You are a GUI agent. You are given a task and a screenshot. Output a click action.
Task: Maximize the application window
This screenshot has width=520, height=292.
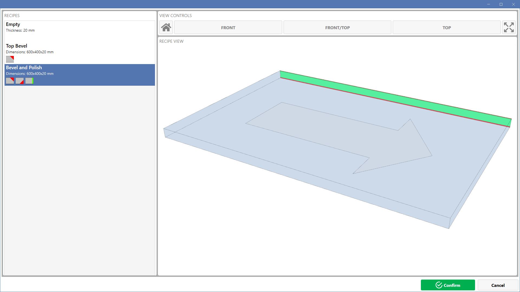tap(501, 4)
